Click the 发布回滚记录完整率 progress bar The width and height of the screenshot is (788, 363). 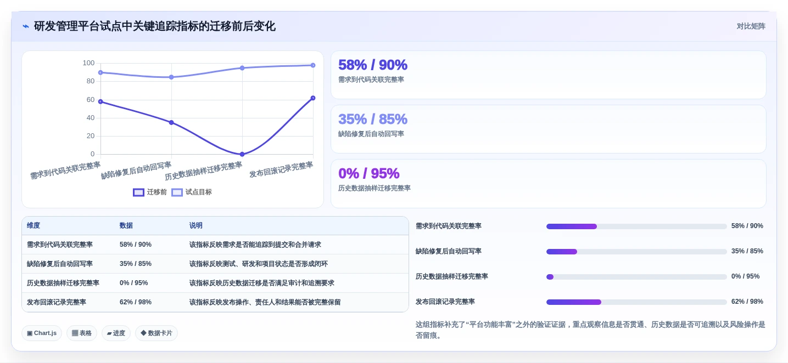coord(636,302)
